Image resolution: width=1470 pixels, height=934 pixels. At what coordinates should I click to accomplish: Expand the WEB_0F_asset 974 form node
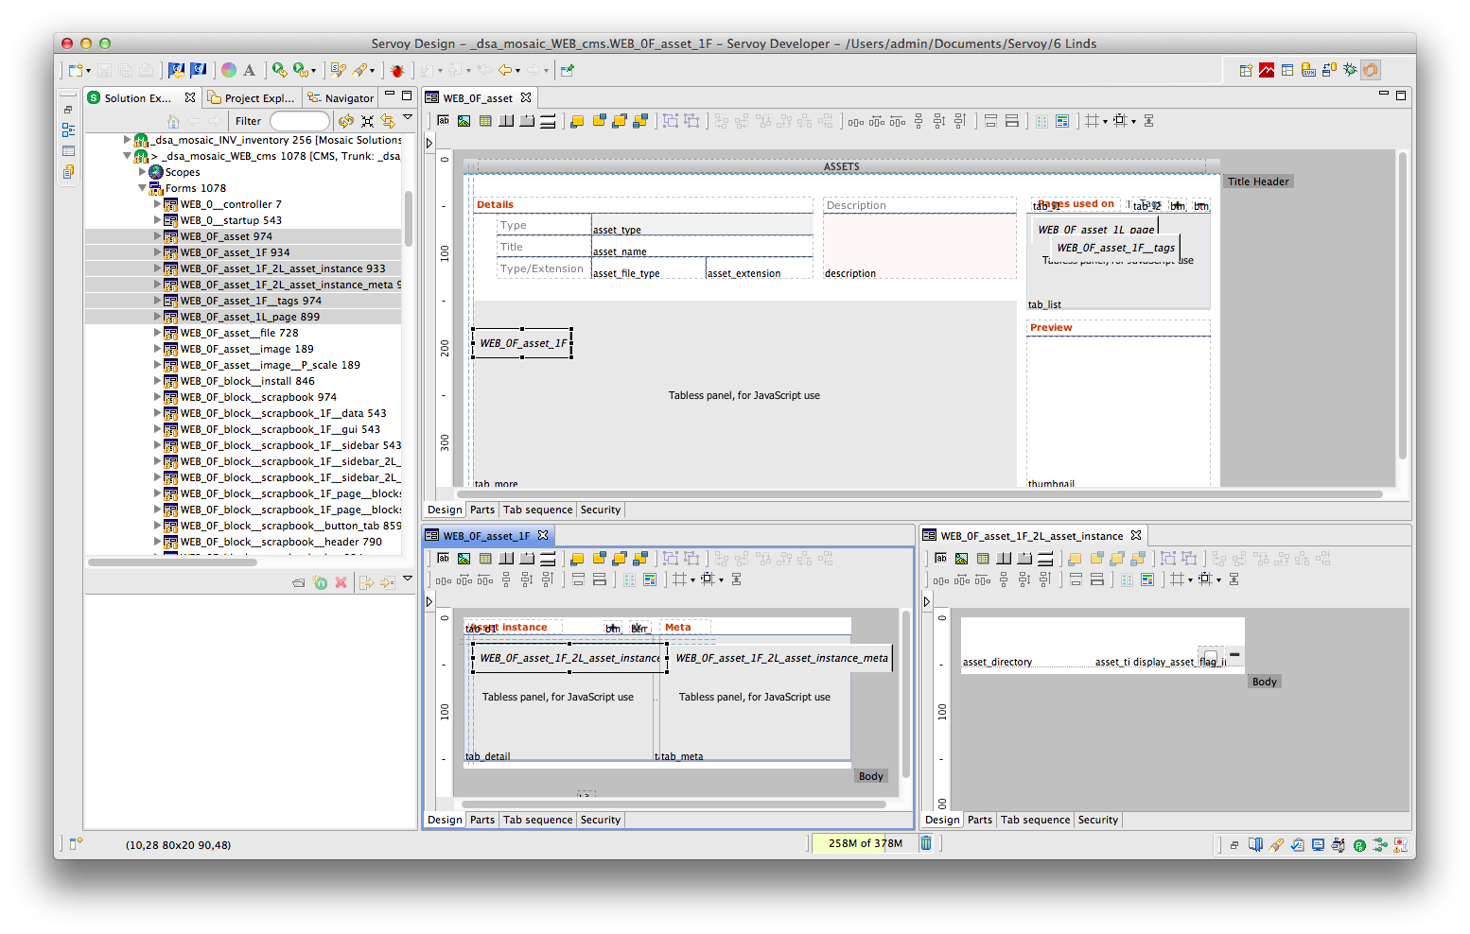[x=158, y=236]
